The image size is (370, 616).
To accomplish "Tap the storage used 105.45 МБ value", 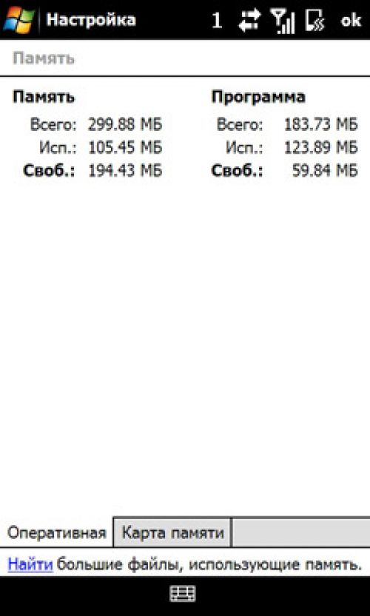I will [124, 148].
